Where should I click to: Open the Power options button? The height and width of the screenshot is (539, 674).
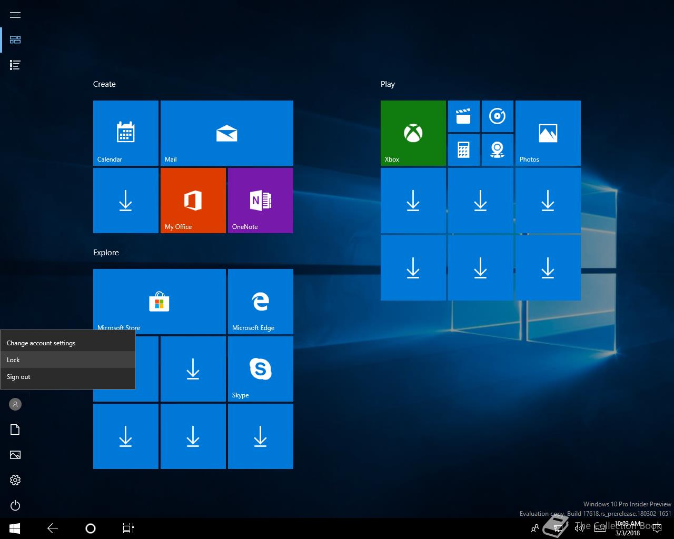click(x=15, y=505)
